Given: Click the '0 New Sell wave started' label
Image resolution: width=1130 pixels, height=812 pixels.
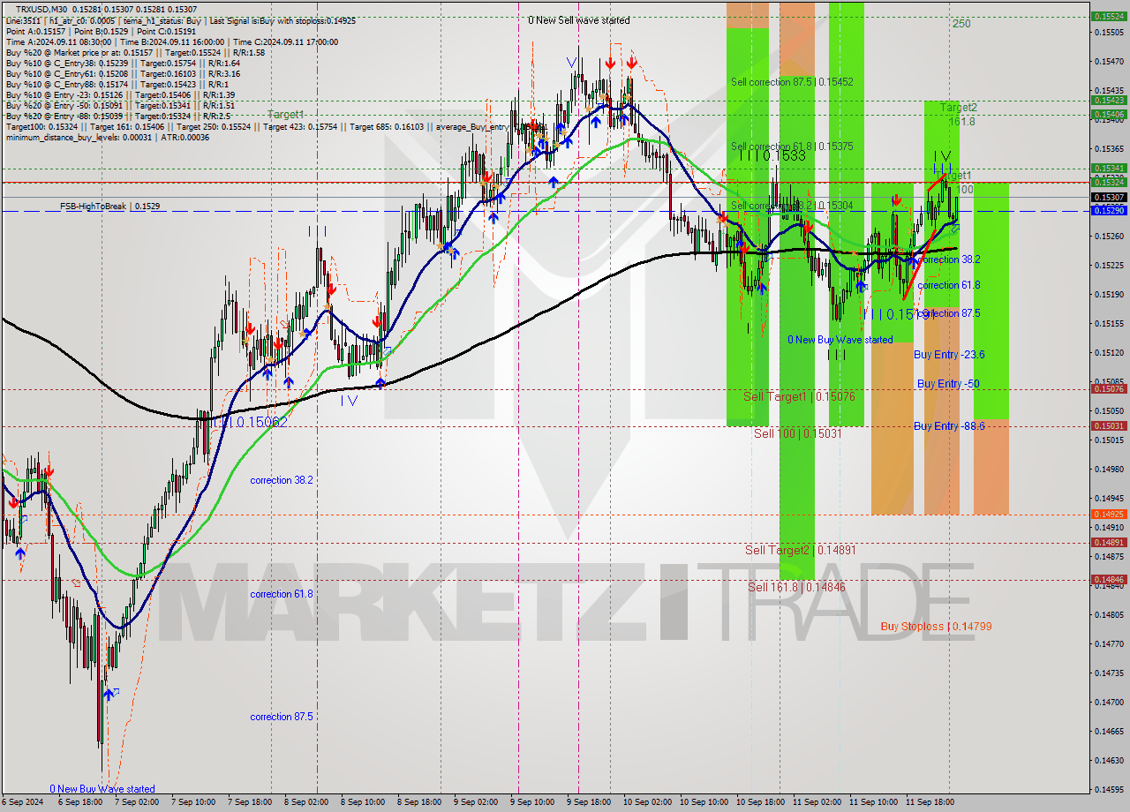Looking at the screenshot, I should [579, 20].
